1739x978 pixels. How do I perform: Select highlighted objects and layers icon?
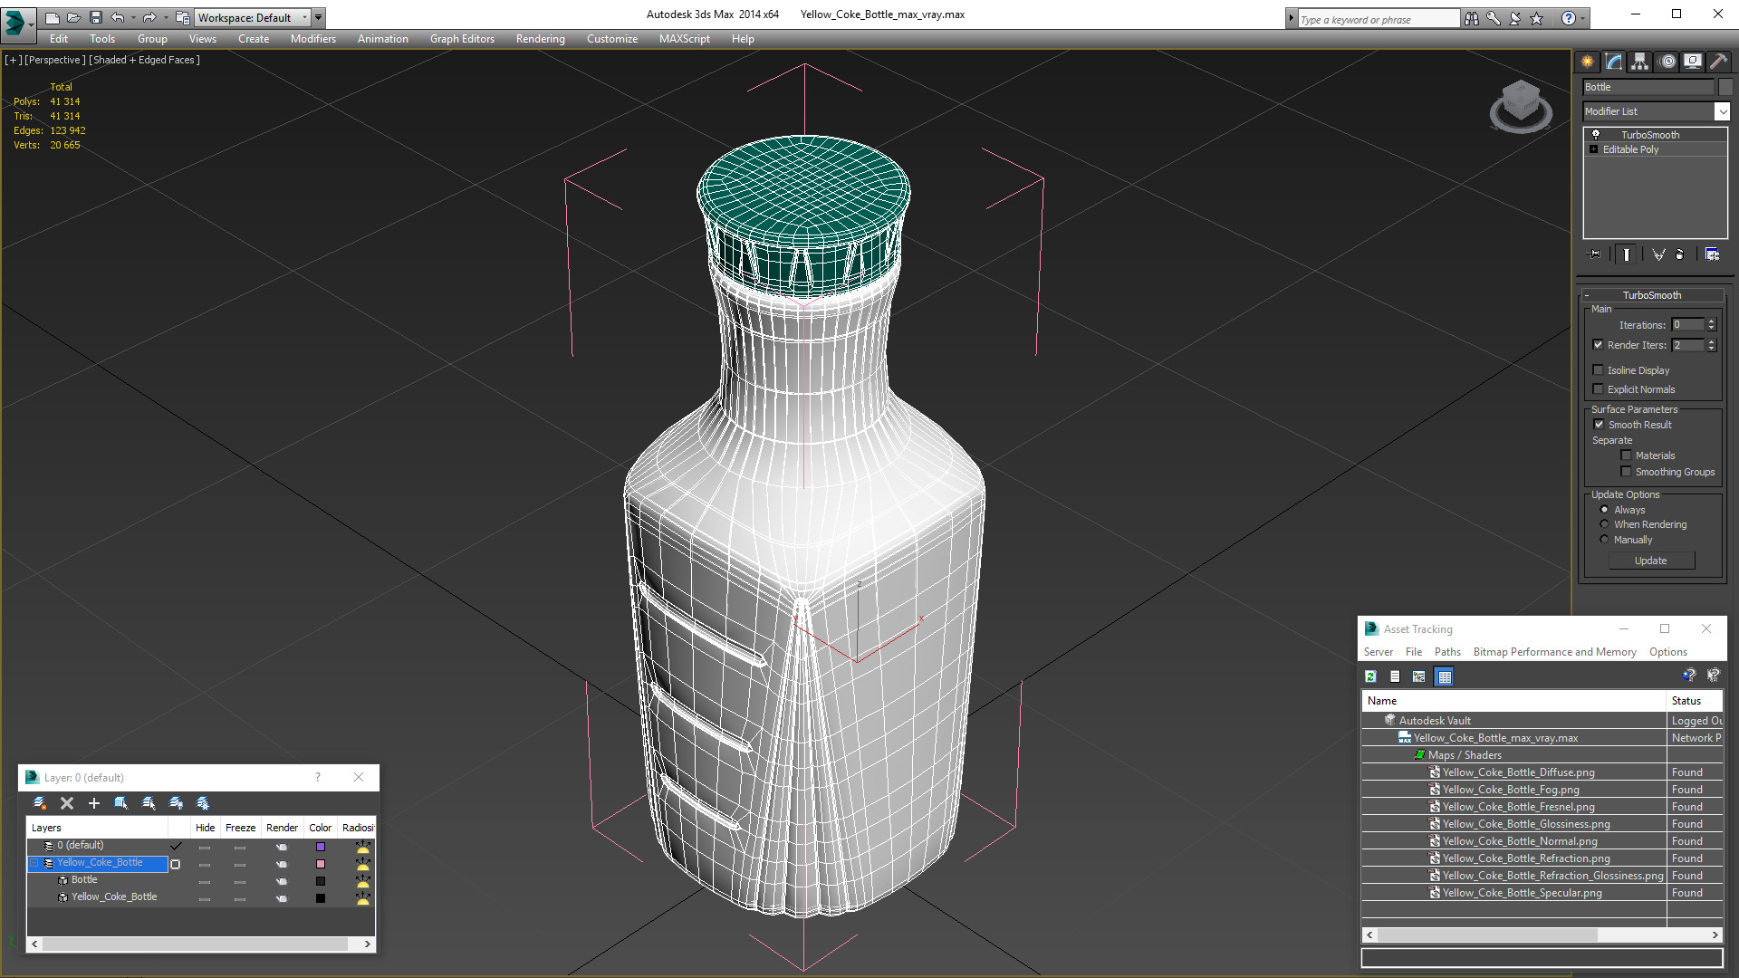[x=121, y=803]
